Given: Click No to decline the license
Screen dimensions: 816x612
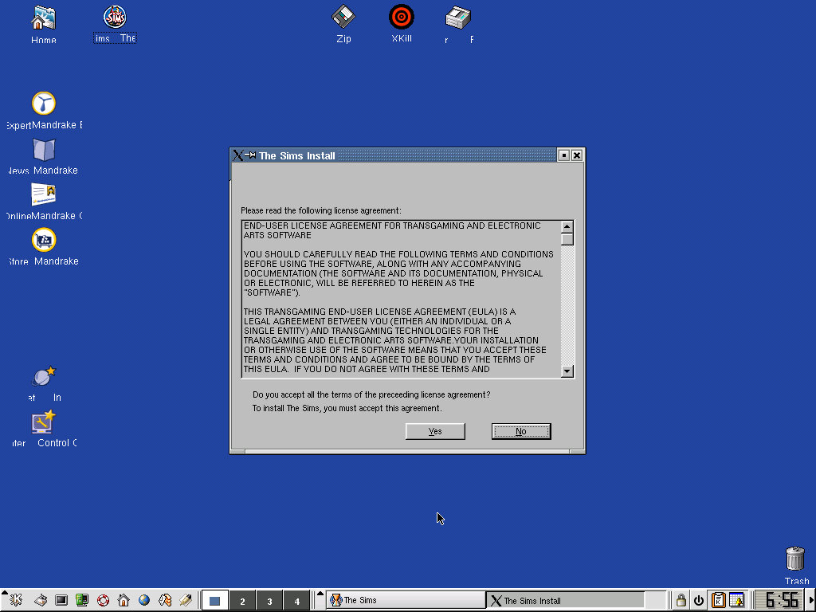Looking at the screenshot, I should tap(520, 431).
